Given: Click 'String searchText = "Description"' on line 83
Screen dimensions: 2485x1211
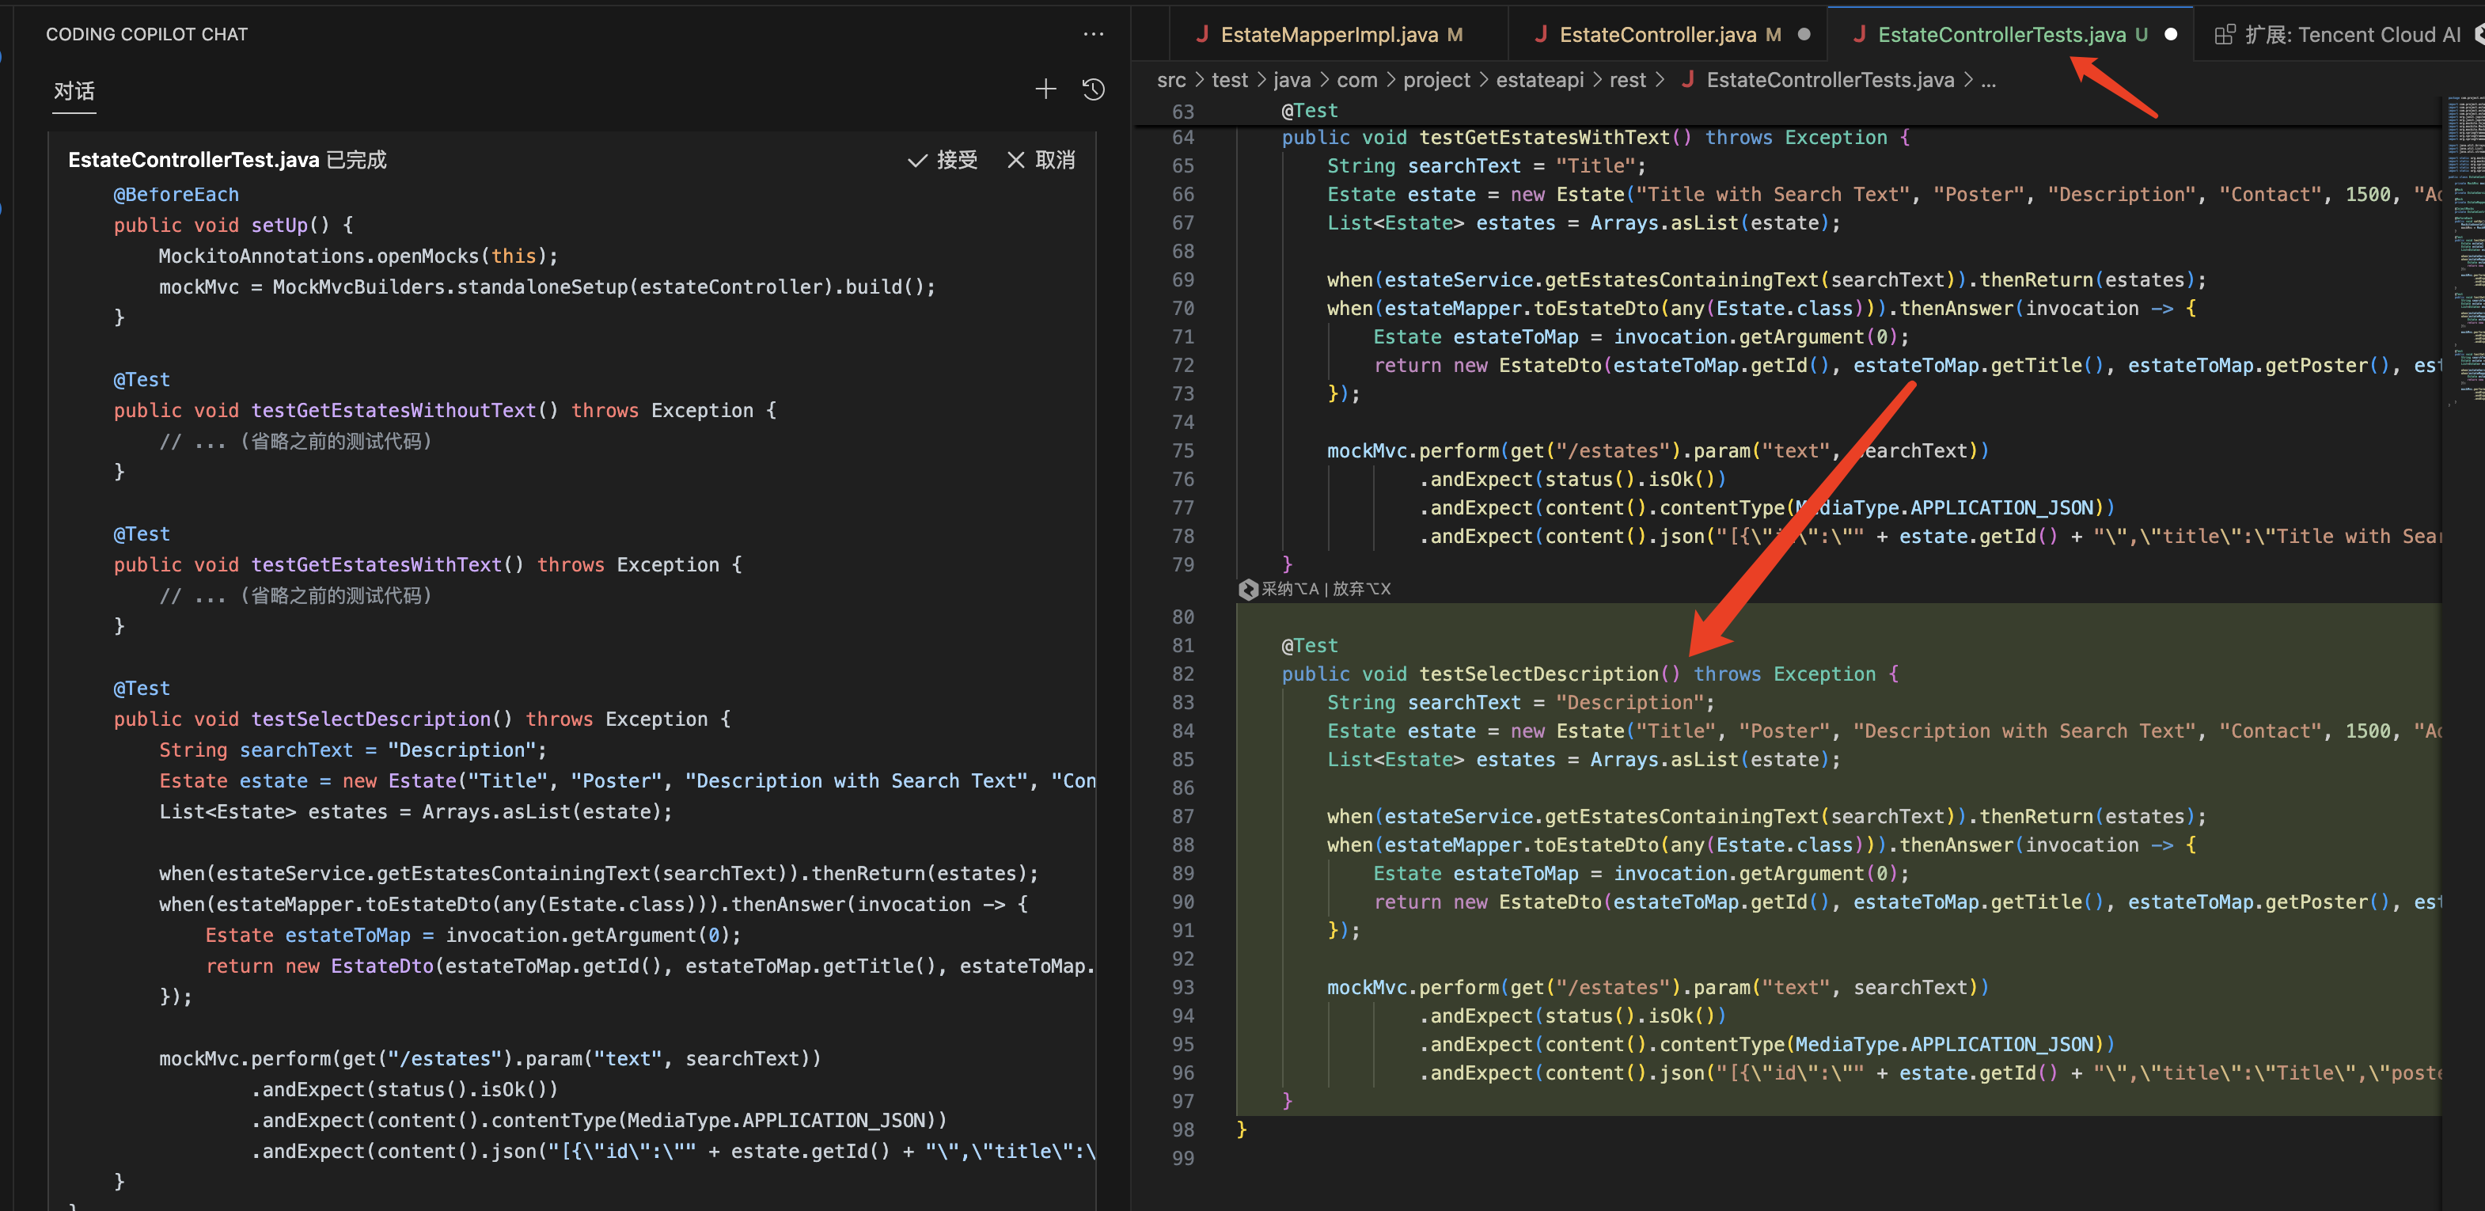Looking at the screenshot, I should (1520, 703).
